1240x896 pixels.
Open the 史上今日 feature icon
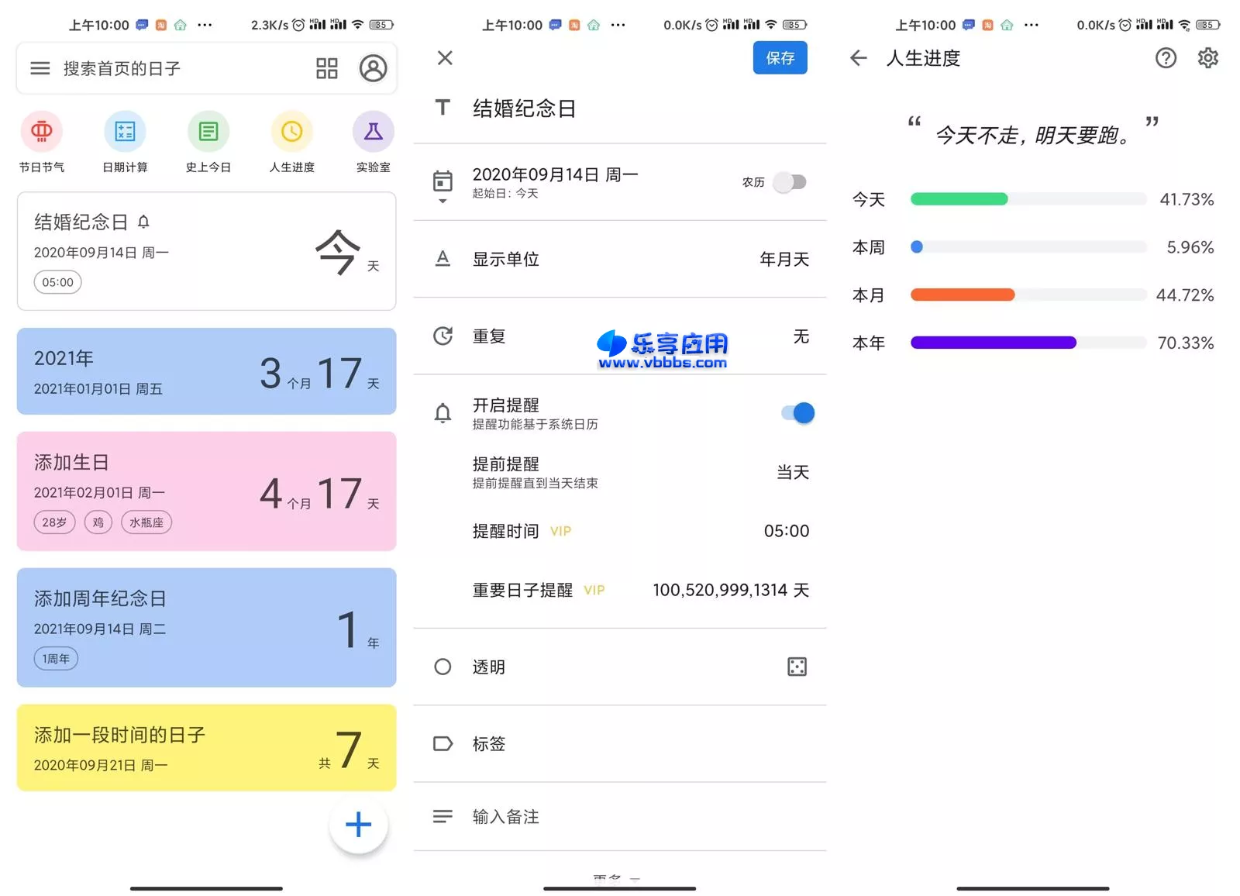(x=208, y=132)
